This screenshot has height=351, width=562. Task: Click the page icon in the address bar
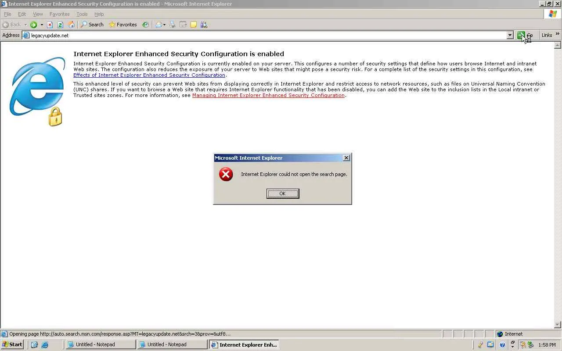[26, 36]
